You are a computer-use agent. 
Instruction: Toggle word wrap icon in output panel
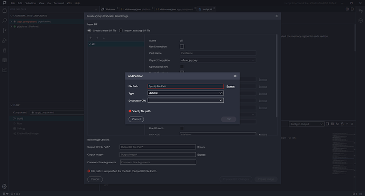coord(337,124)
